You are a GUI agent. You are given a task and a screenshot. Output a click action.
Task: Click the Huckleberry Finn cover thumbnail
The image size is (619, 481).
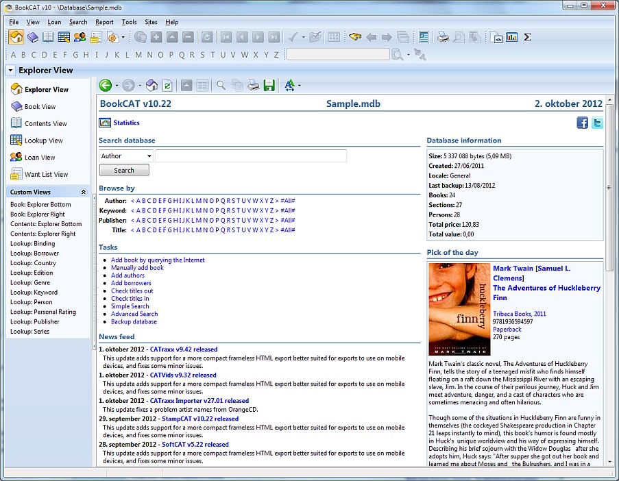459,309
